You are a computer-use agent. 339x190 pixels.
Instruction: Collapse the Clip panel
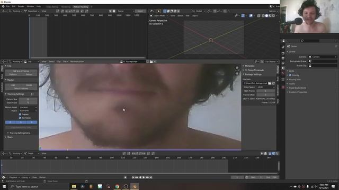pyautogui.click(x=6, y=66)
